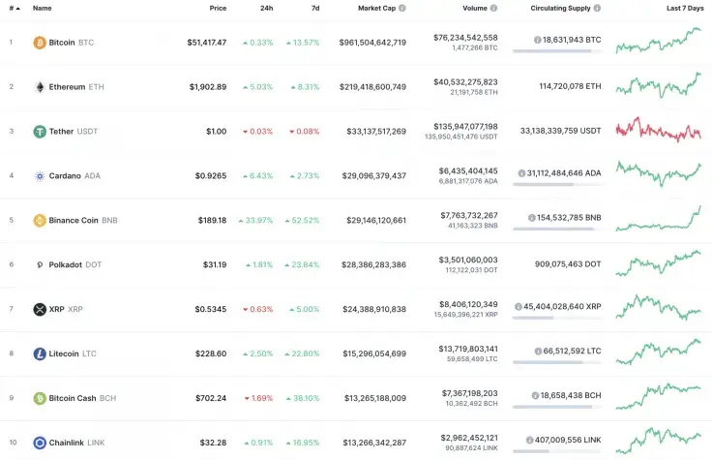Click the XRP logo icon
Viewport: 712px width, 460px height.
coord(40,310)
